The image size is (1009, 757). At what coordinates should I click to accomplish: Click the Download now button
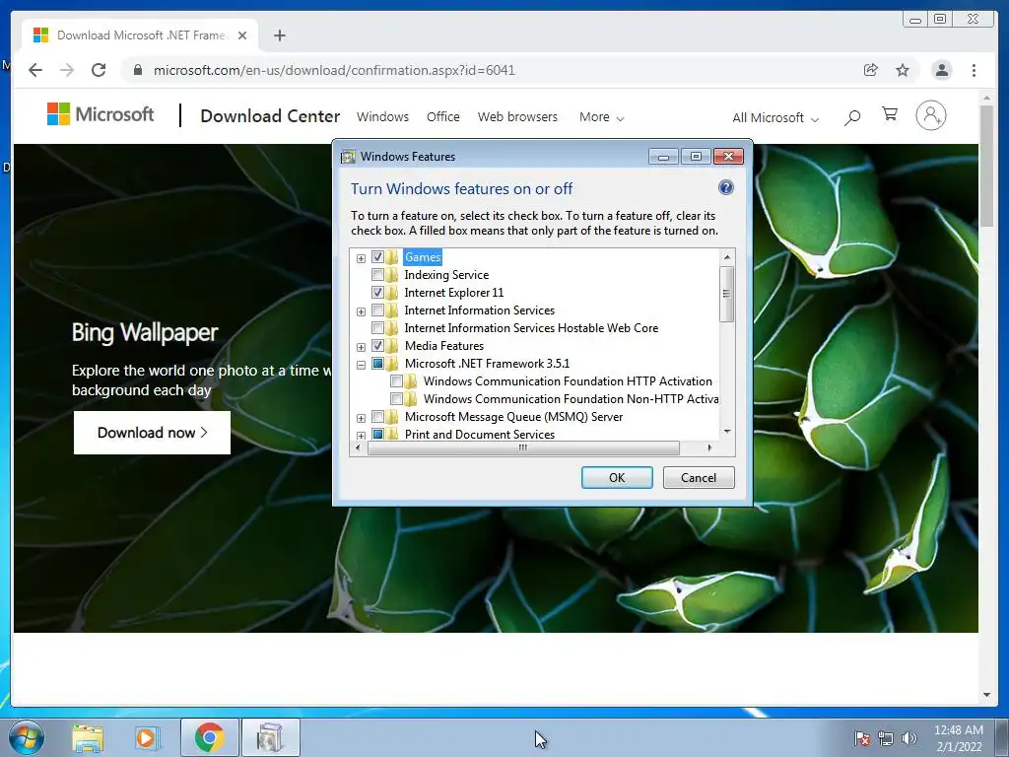click(x=152, y=433)
